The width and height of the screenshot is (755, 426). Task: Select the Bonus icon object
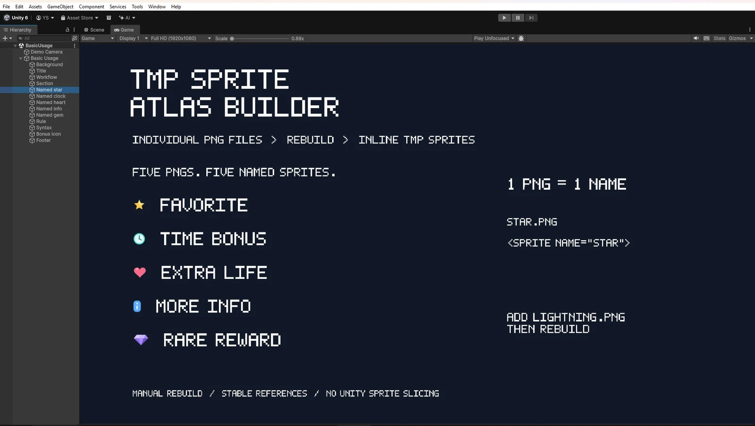[49, 134]
